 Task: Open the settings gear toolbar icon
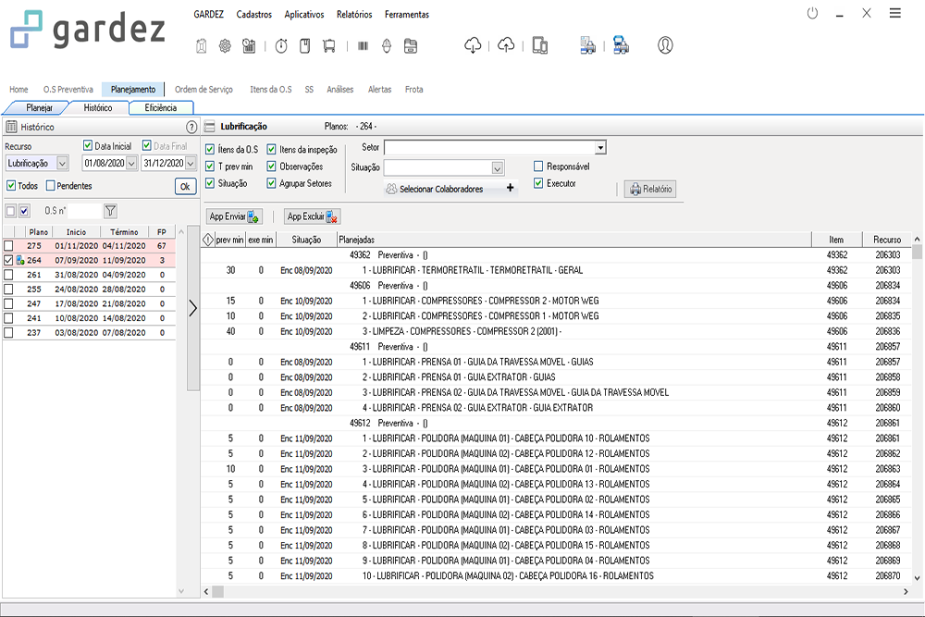coord(225,45)
